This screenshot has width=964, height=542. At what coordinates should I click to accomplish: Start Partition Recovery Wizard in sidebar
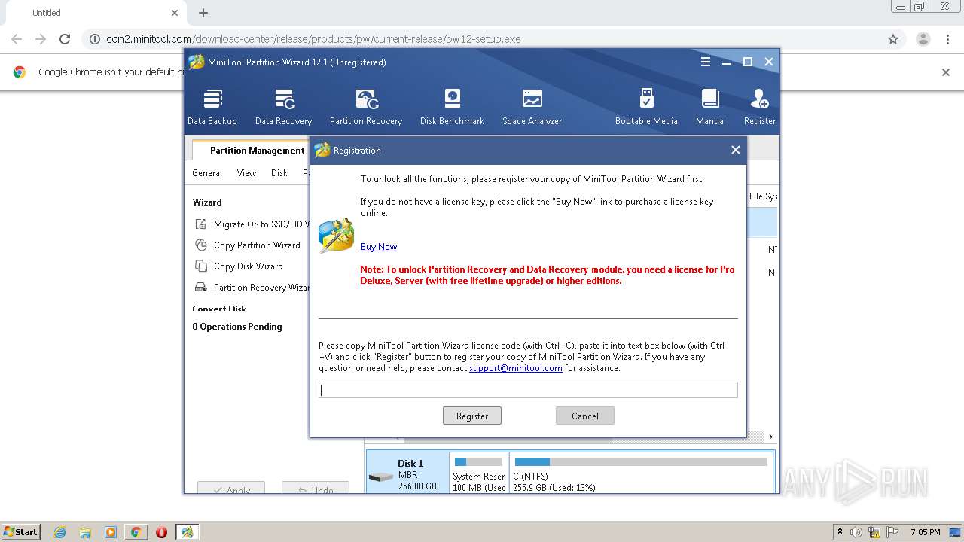[253, 287]
